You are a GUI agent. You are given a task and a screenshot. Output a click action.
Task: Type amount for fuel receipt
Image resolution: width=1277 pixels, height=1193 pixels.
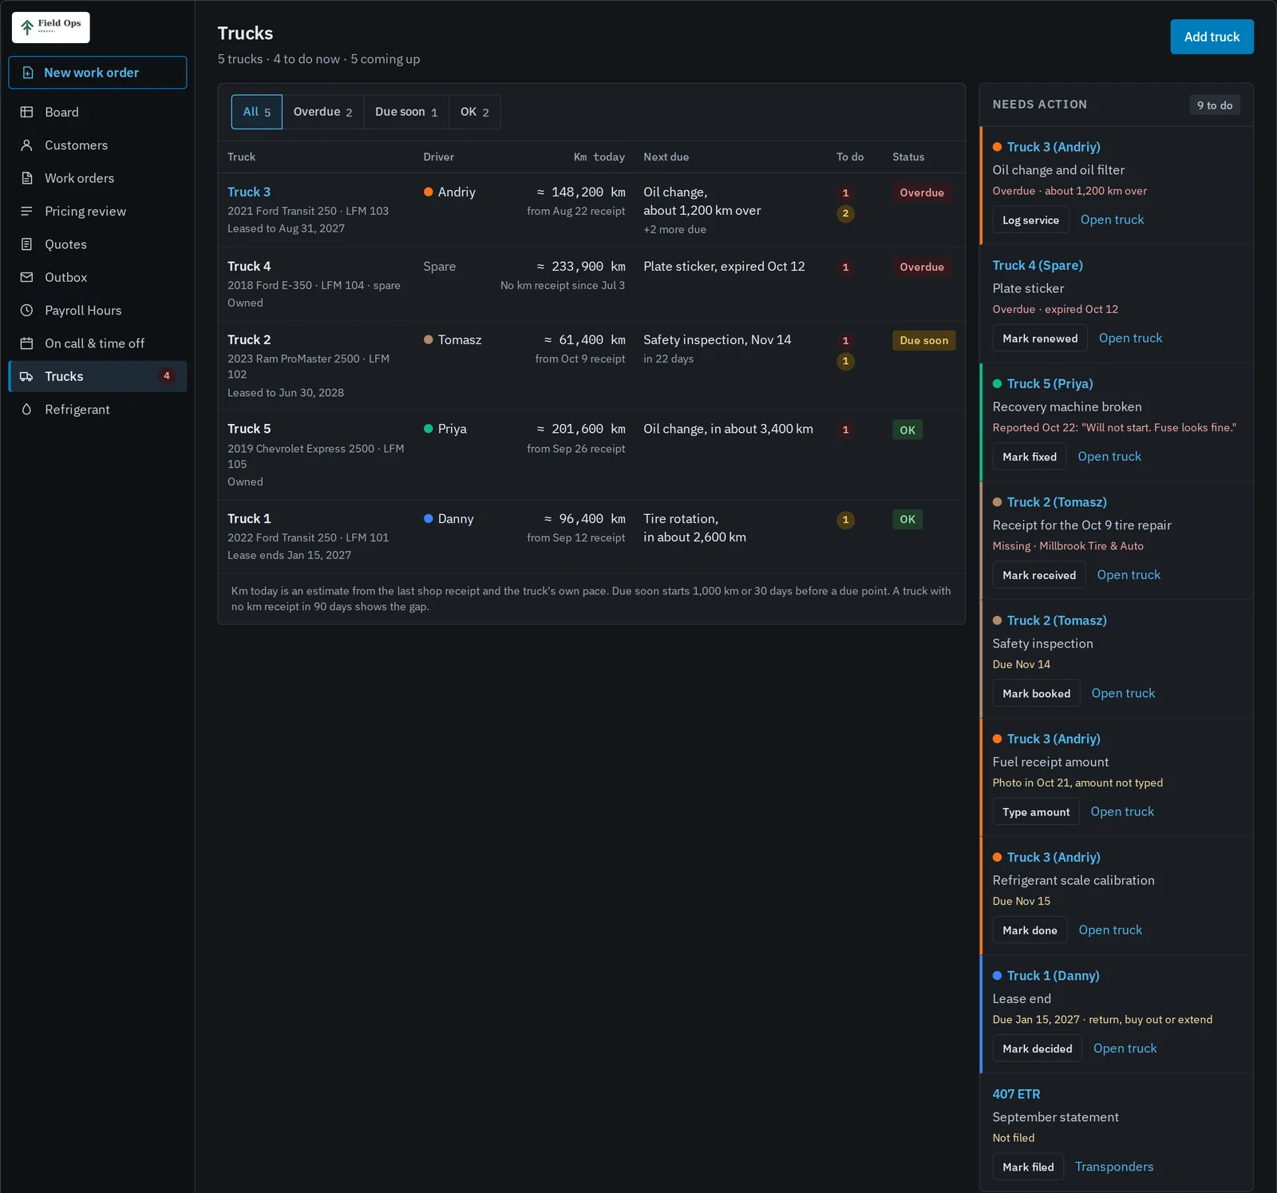[x=1036, y=811]
